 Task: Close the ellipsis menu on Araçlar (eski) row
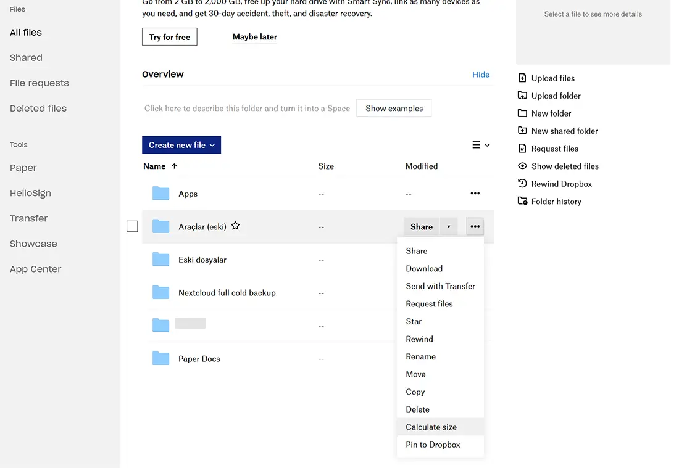[x=475, y=226]
